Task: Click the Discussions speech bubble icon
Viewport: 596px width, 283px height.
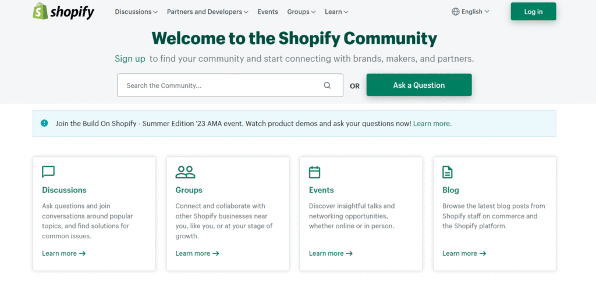Action: (48, 172)
